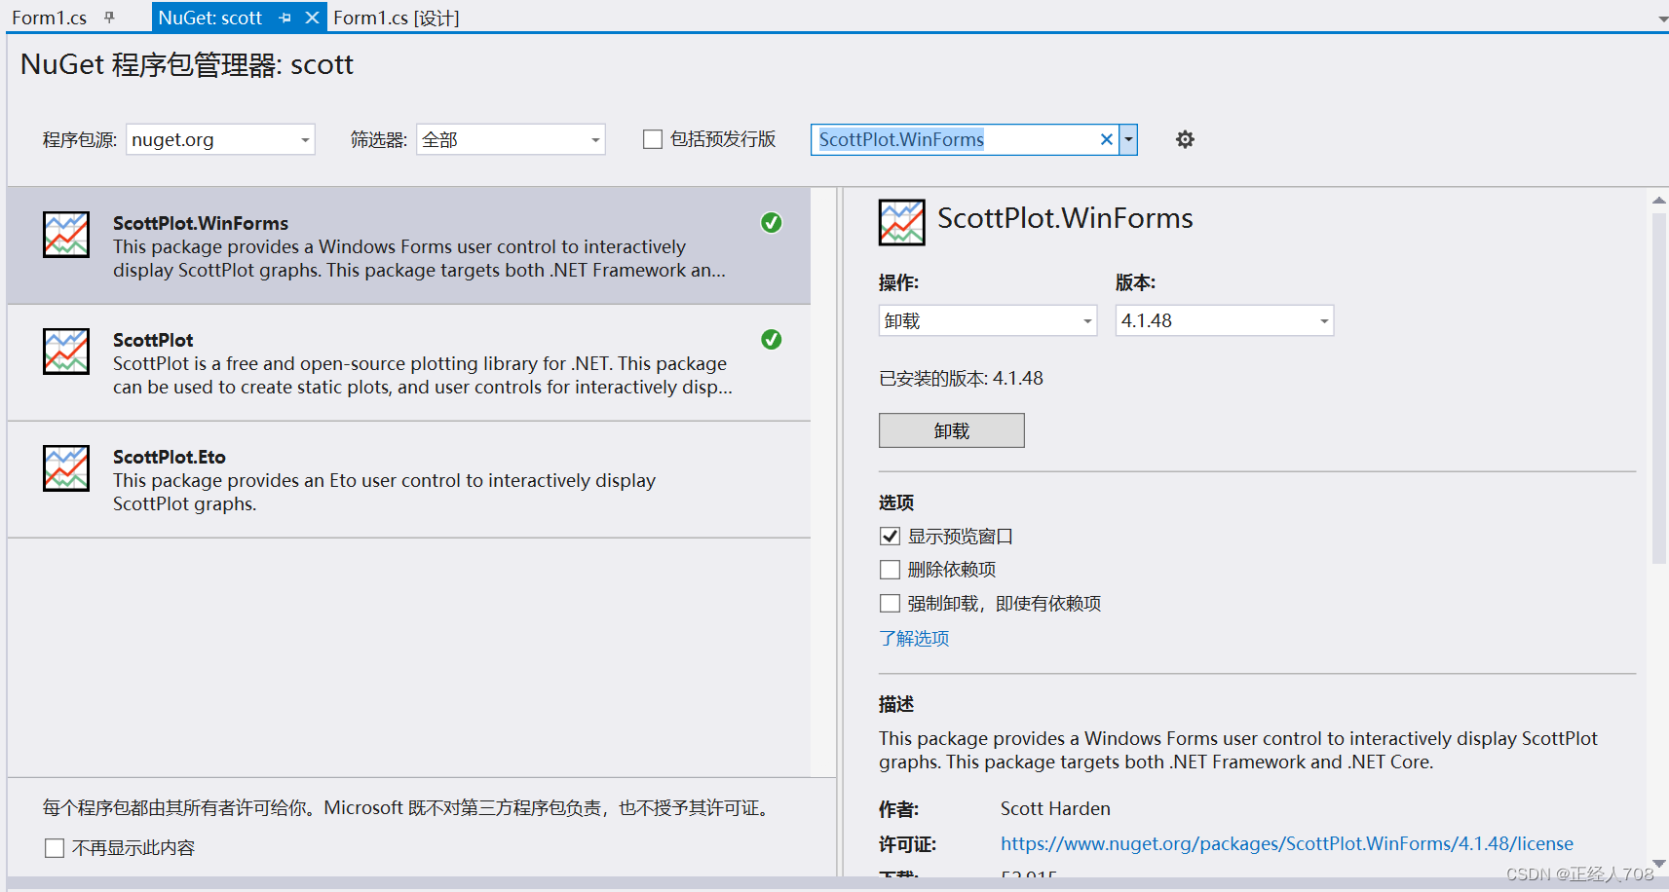Open the 程序包源 nuget.org dropdown
The width and height of the screenshot is (1669, 892).
220,139
